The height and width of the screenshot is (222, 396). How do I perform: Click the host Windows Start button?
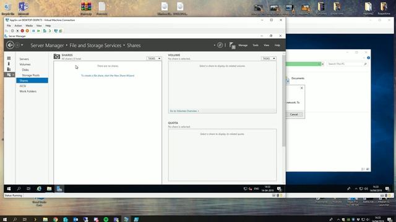(x=5, y=220)
